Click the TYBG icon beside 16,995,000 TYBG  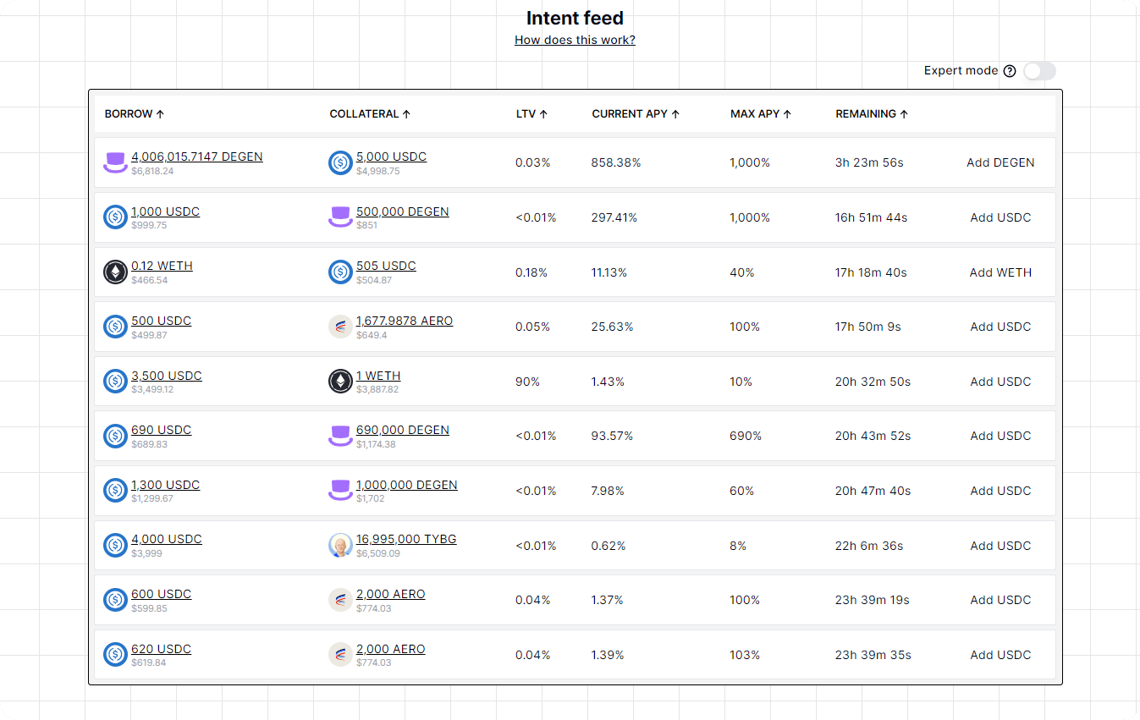click(x=340, y=545)
